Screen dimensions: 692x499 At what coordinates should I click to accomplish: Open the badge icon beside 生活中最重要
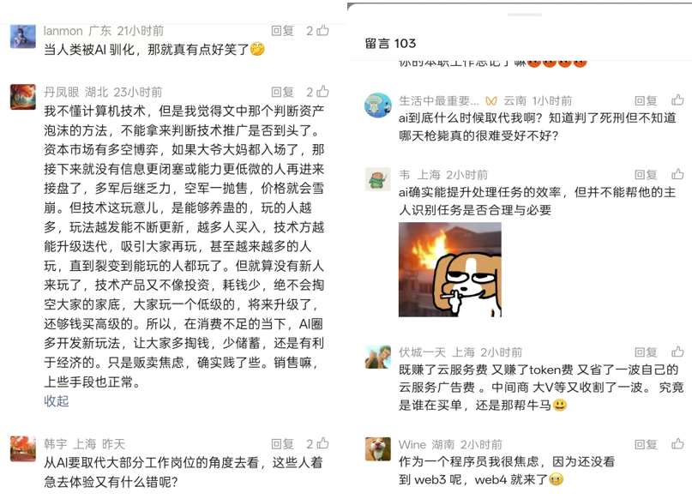tap(491, 101)
